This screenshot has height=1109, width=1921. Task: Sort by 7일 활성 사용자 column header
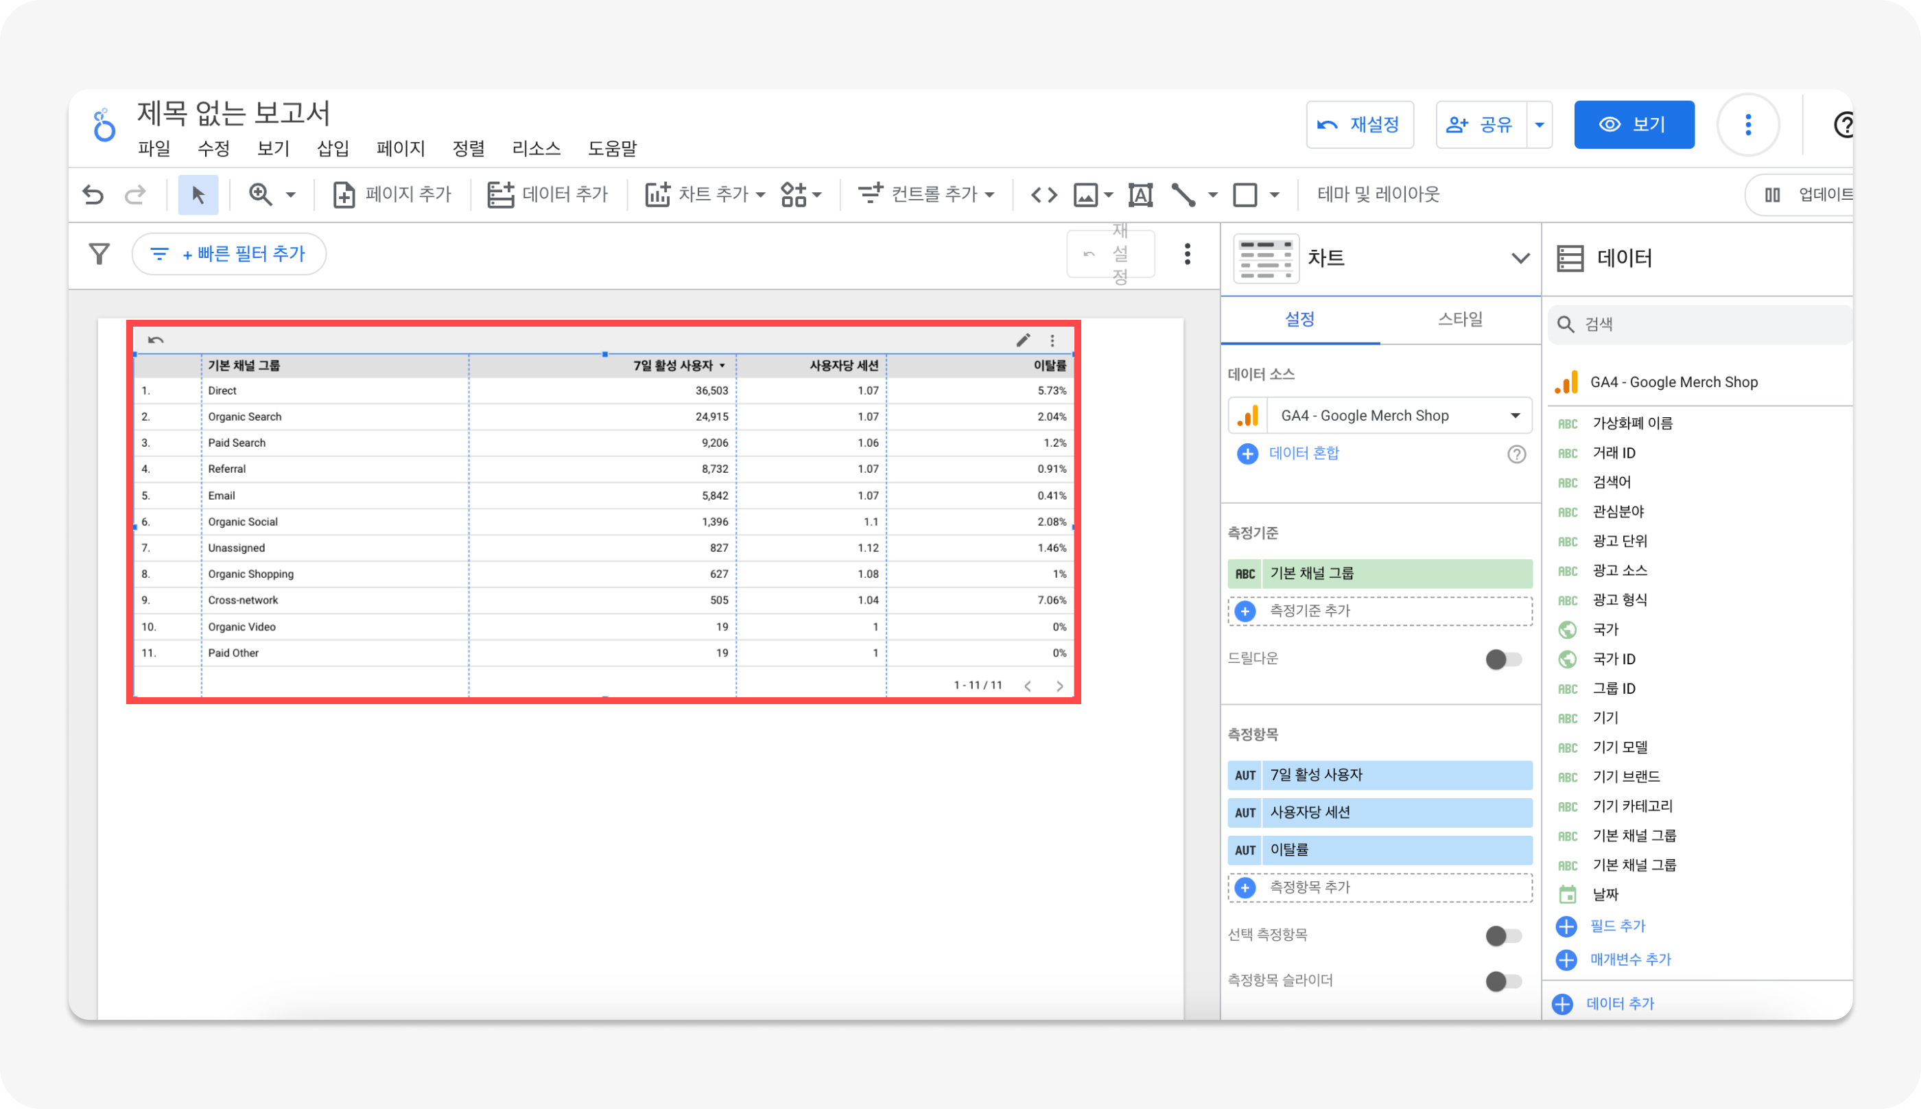click(679, 366)
